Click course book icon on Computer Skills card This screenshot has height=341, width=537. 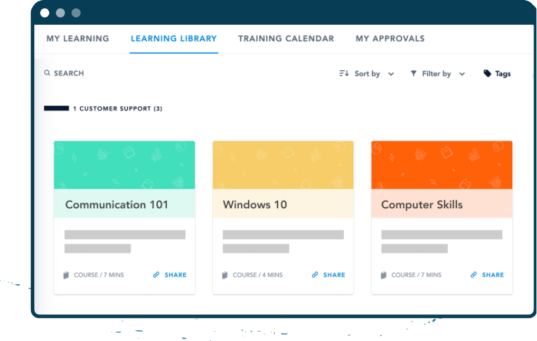coord(384,275)
